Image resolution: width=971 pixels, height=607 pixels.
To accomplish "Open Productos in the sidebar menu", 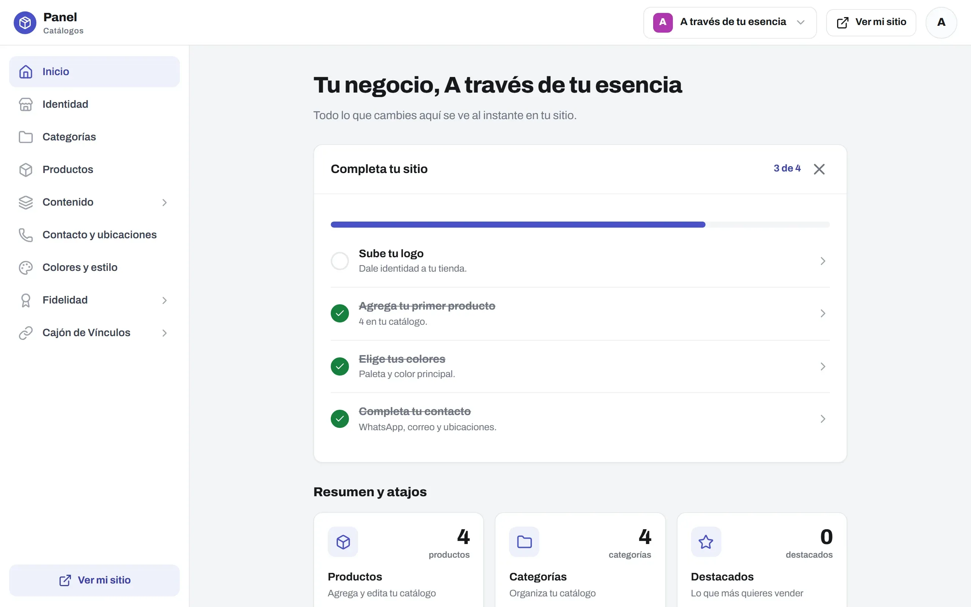I will (x=94, y=170).
